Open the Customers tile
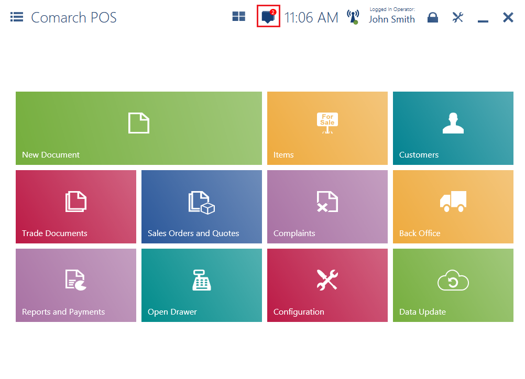The image size is (525, 379). coord(453,128)
